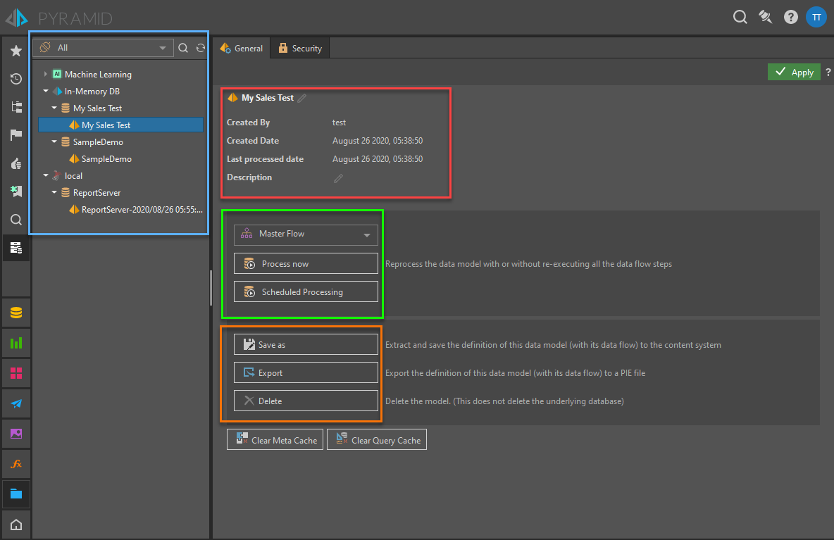
Task: Edit the Description field pencil icon
Action: pos(338,178)
